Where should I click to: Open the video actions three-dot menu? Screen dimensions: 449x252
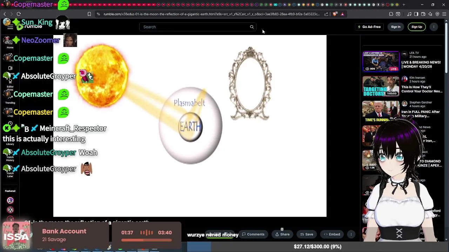(351, 234)
